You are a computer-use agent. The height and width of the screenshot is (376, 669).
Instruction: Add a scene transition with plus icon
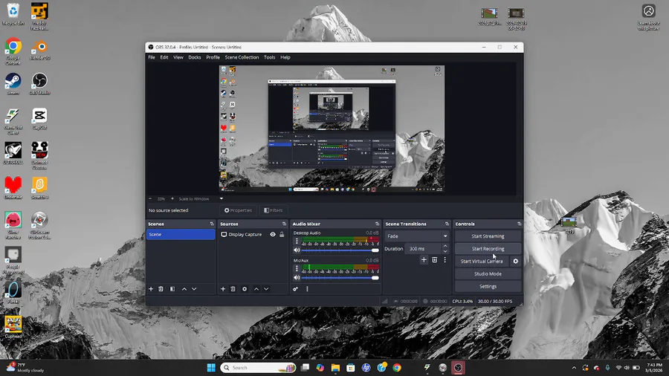424,259
